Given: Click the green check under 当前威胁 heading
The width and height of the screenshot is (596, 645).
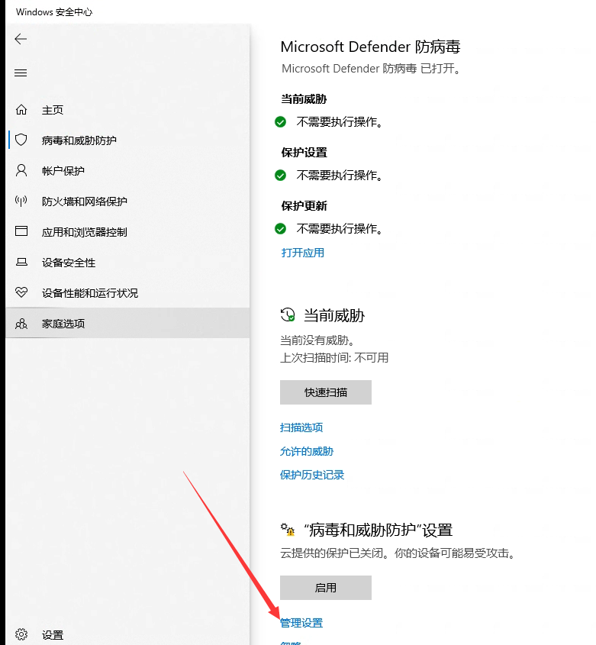Looking at the screenshot, I should (x=281, y=122).
